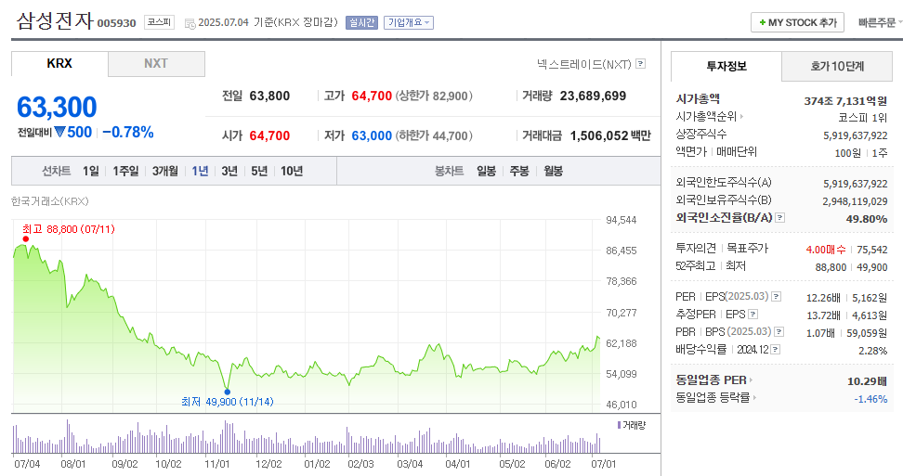The height and width of the screenshot is (476, 903).
Task: Toggle the 실시간 real-time badge
Action: [x=361, y=22]
